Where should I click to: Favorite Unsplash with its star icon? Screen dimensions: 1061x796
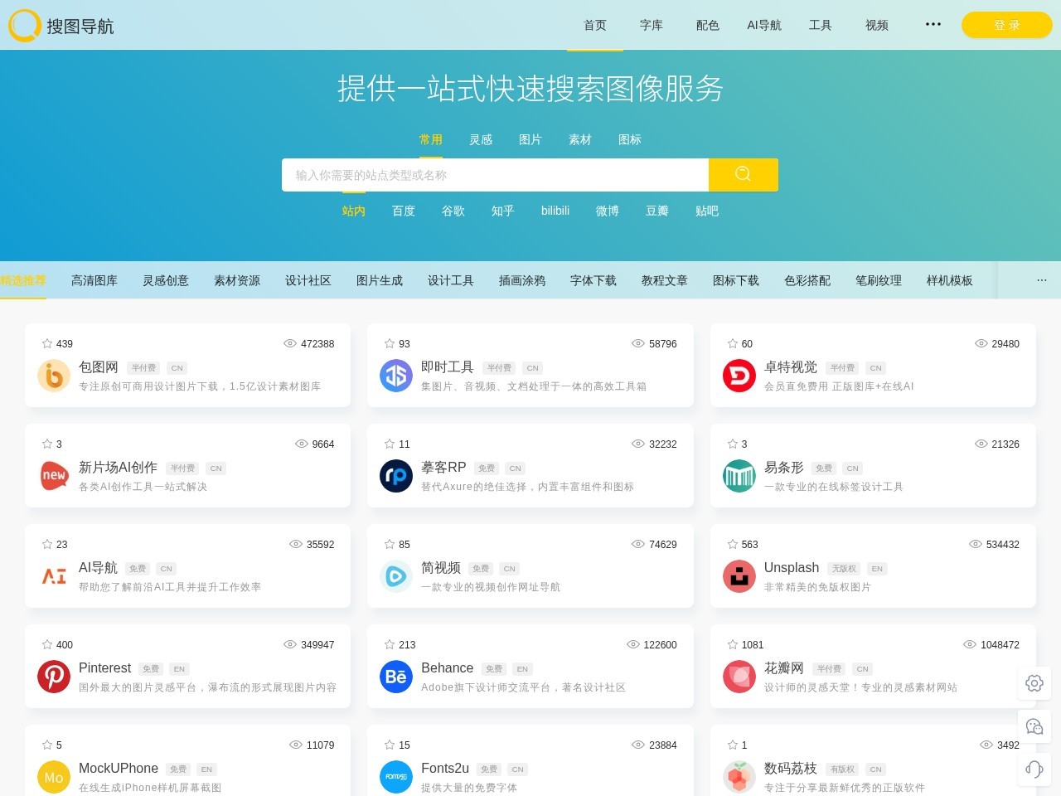(733, 544)
